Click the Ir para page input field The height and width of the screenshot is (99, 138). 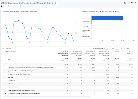coord(117,48)
